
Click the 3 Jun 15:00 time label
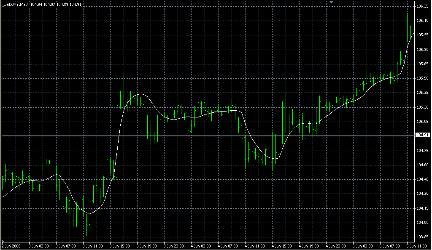point(120,244)
